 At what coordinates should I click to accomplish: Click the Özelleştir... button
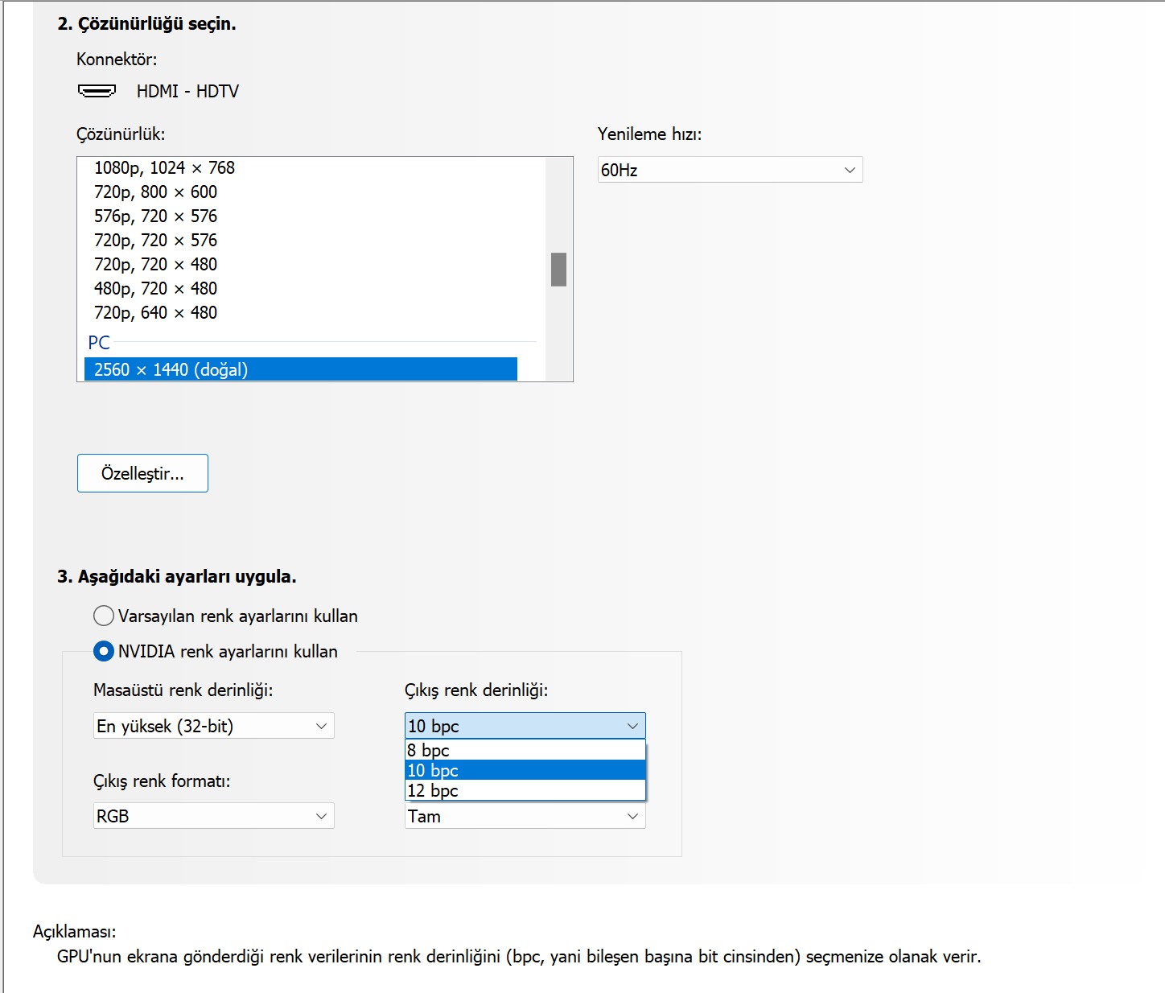[x=142, y=473]
